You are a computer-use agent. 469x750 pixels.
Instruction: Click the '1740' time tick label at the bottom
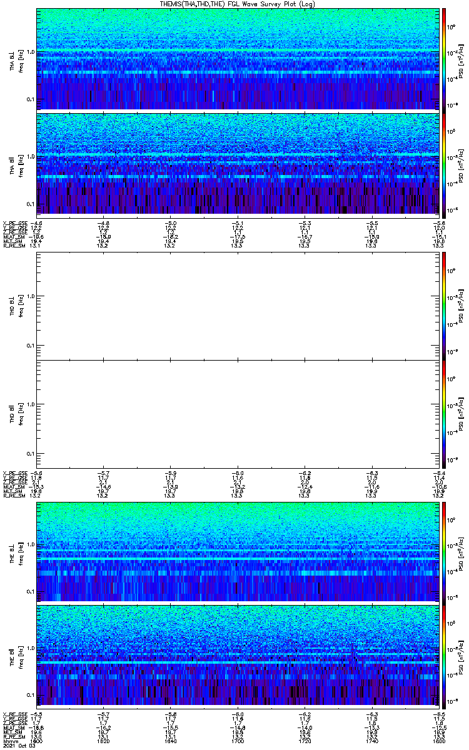[371, 741]
